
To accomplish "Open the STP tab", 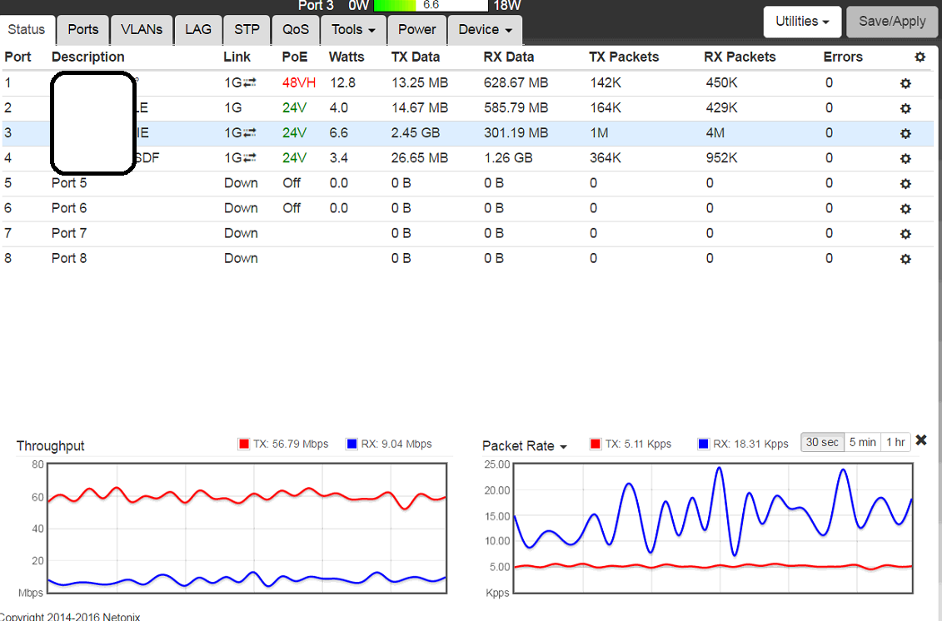I will (x=247, y=30).
